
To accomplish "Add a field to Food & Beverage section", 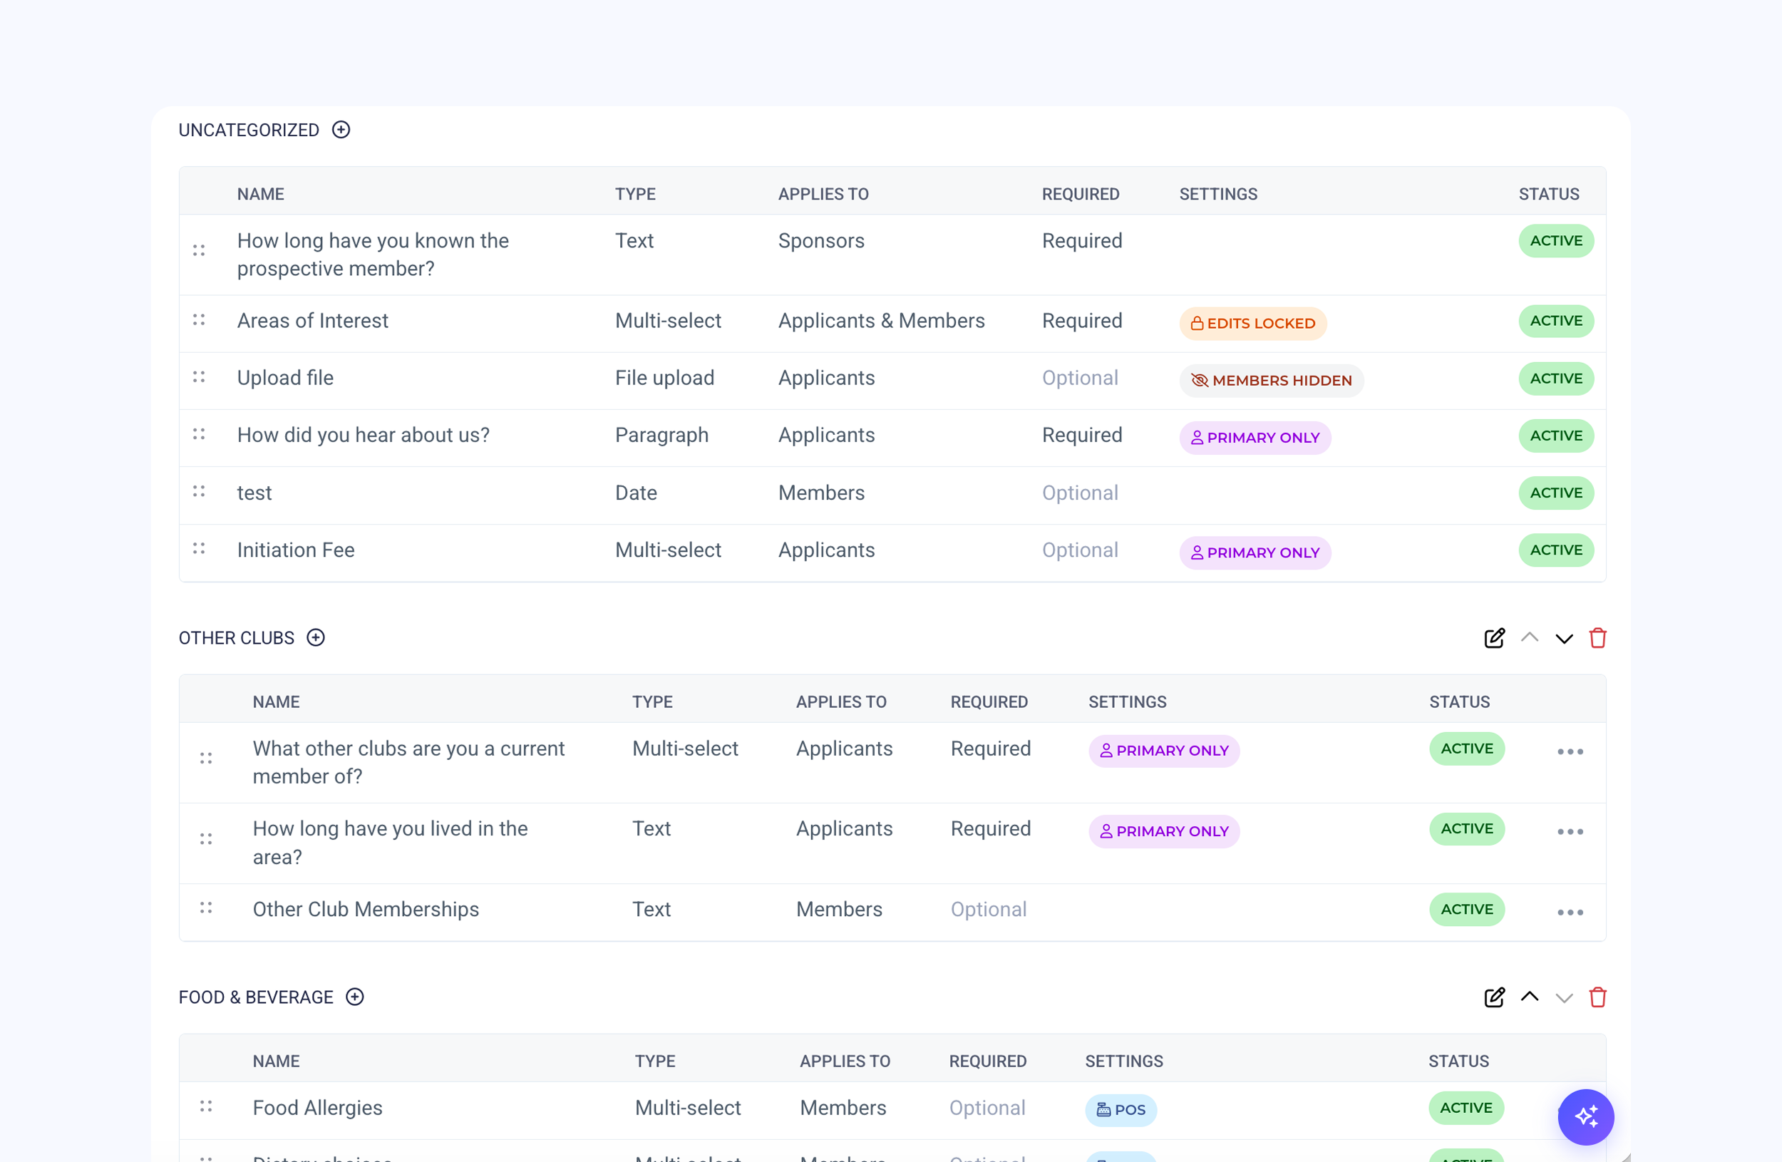I will tap(355, 997).
